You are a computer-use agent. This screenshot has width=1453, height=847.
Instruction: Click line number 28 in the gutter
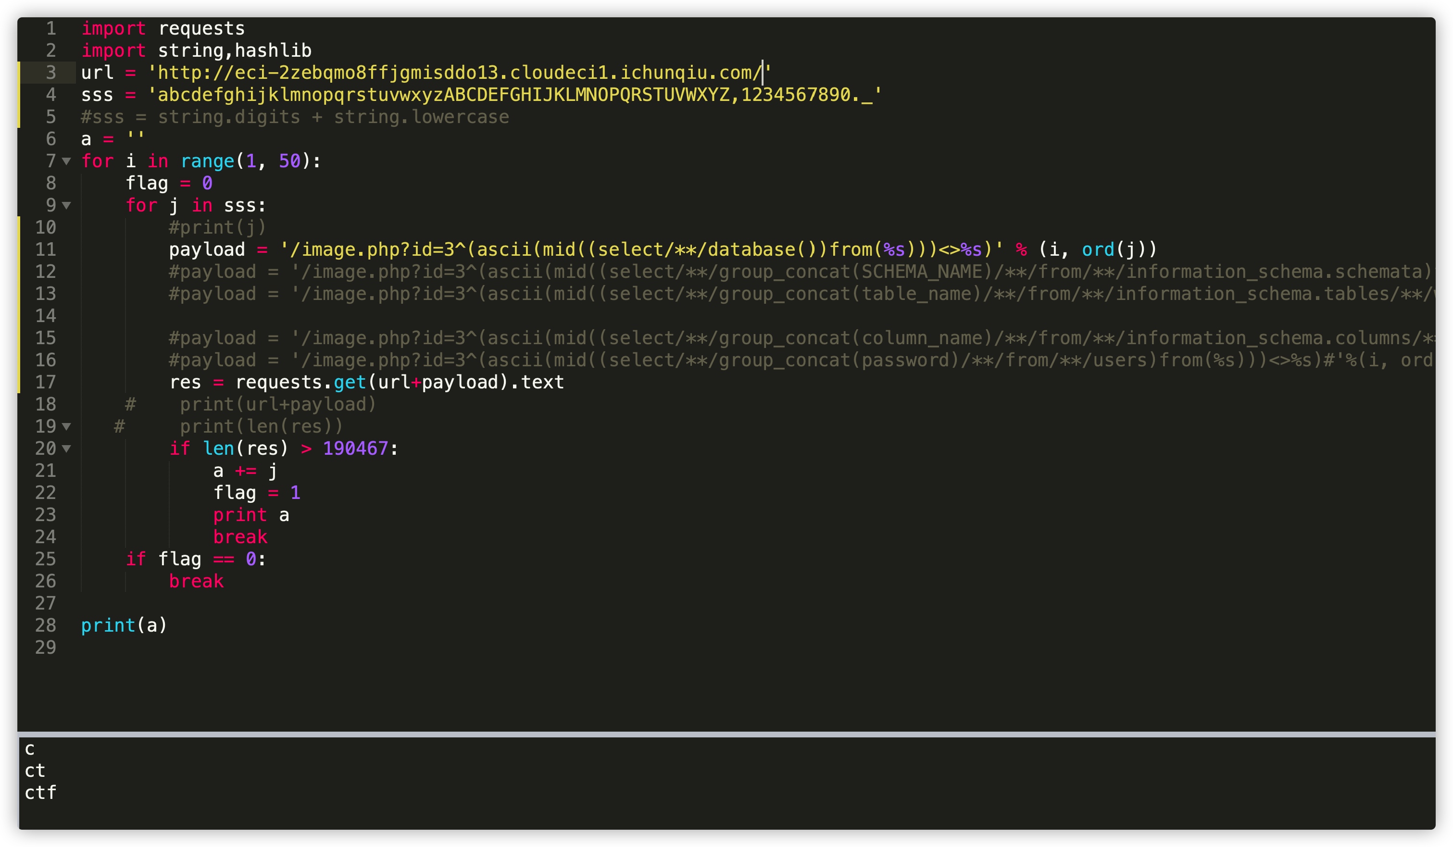click(46, 625)
